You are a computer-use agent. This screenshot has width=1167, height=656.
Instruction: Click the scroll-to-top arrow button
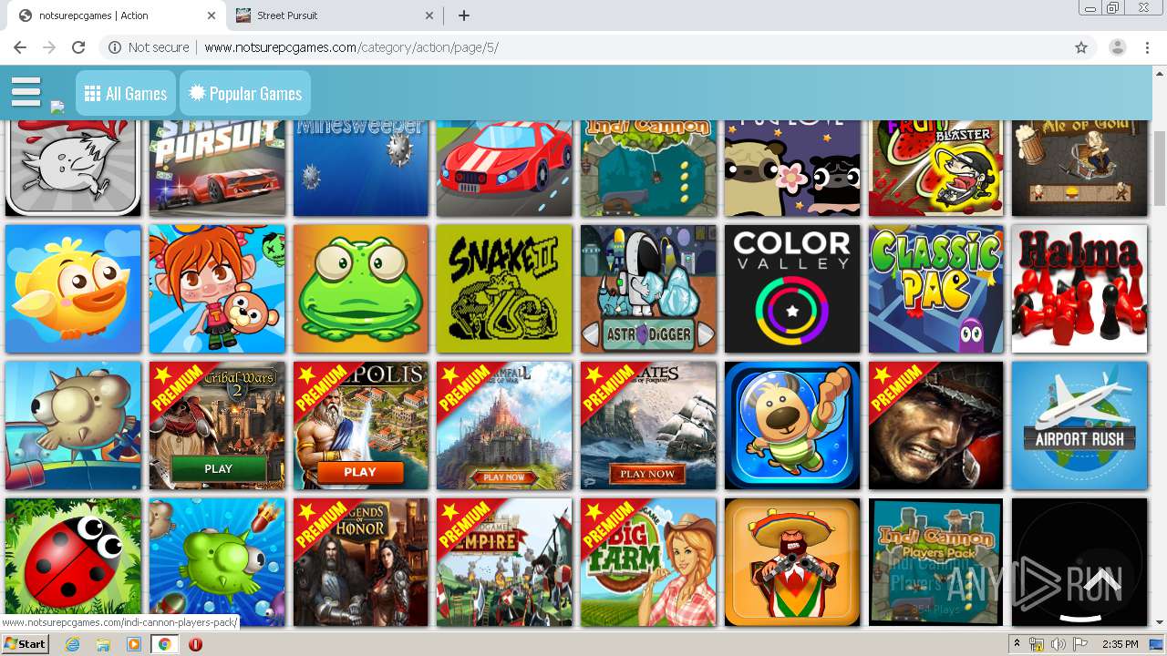click(x=1101, y=580)
